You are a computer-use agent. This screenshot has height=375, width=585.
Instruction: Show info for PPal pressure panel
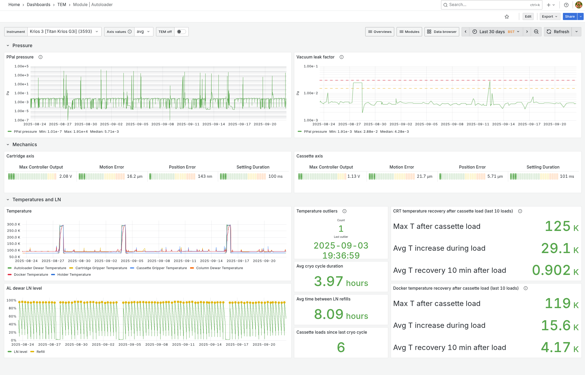click(x=41, y=57)
